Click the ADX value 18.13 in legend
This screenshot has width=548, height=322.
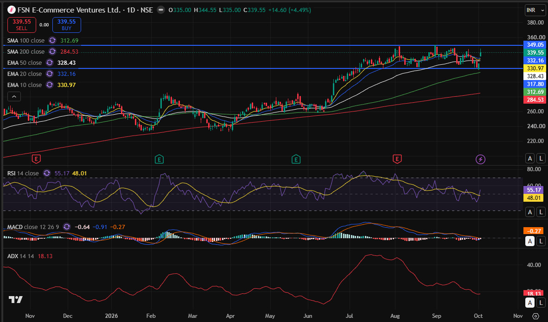pyautogui.click(x=45, y=256)
